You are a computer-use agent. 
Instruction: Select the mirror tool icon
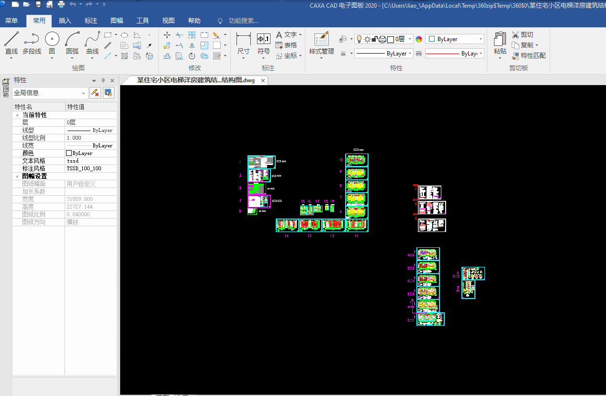click(192, 45)
